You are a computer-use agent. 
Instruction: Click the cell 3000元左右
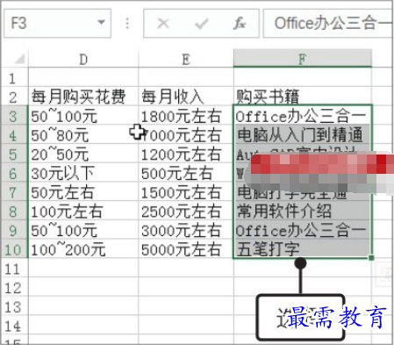186,230
